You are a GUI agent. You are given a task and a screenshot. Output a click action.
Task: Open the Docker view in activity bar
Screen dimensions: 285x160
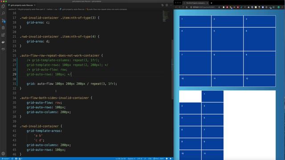3,42
